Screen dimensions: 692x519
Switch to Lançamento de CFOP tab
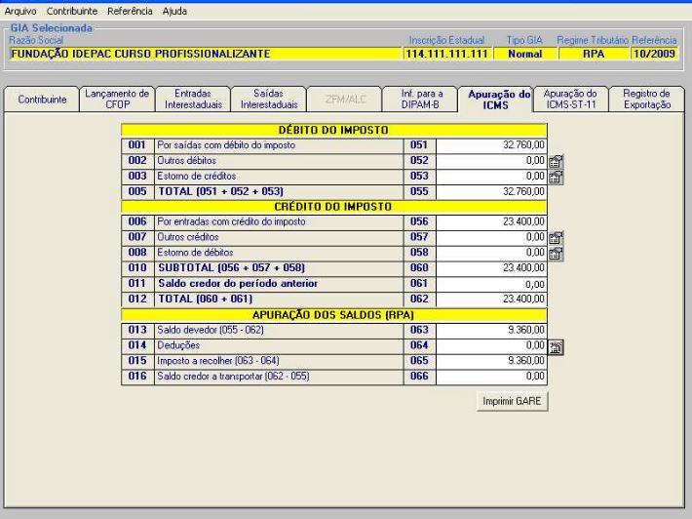tap(117, 100)
